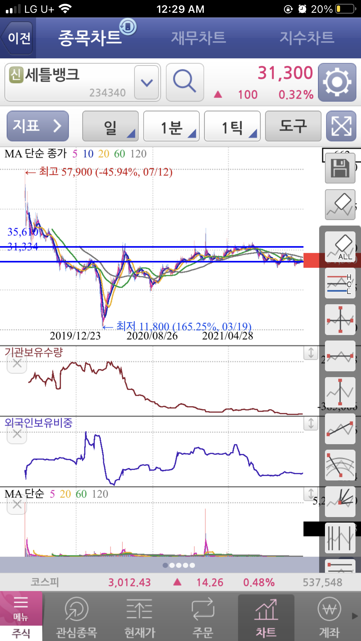This screenshot has width=361, height=641.
Task: Go to 관심종목 watchlist tab
Action: click(x=76, y=617)
